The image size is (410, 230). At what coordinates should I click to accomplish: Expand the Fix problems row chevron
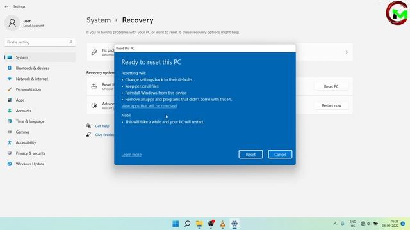coord(347,52)
